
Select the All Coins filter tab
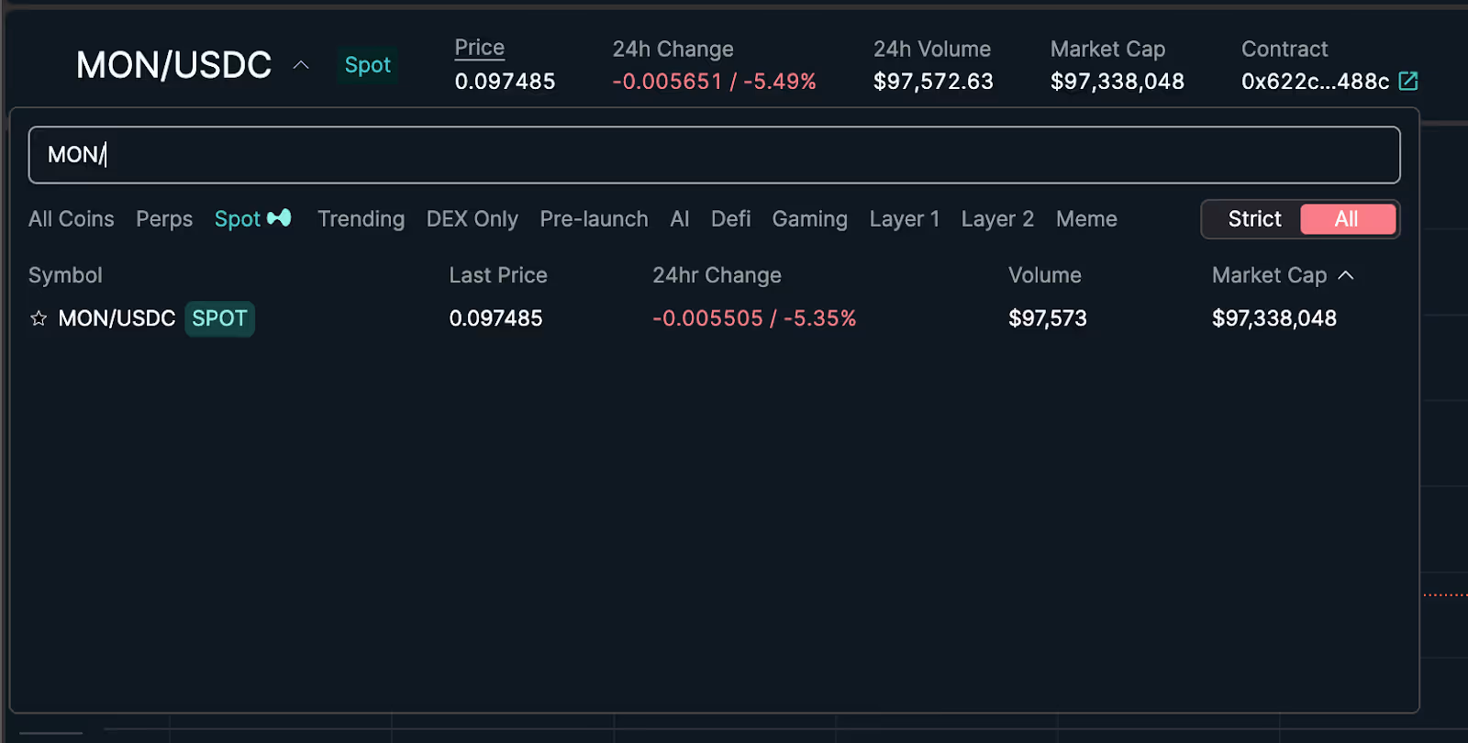72,219
